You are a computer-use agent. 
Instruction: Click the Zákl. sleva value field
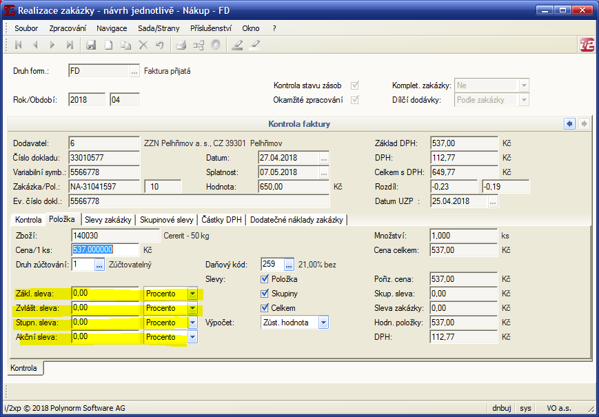pos(105,294)
